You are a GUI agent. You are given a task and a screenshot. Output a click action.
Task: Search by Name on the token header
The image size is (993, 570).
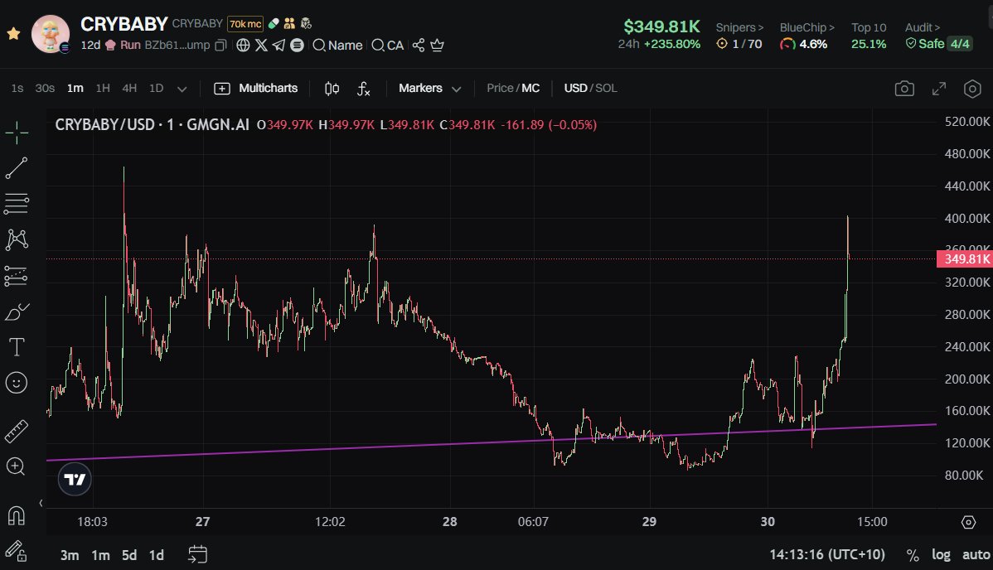(337, 45)
